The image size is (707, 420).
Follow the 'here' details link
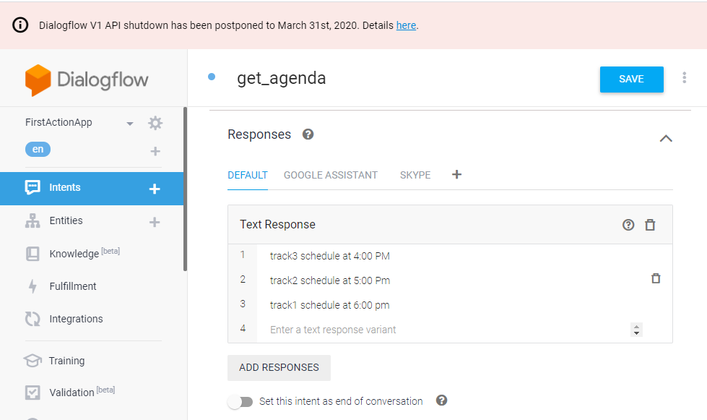click(x=406, y=25)
